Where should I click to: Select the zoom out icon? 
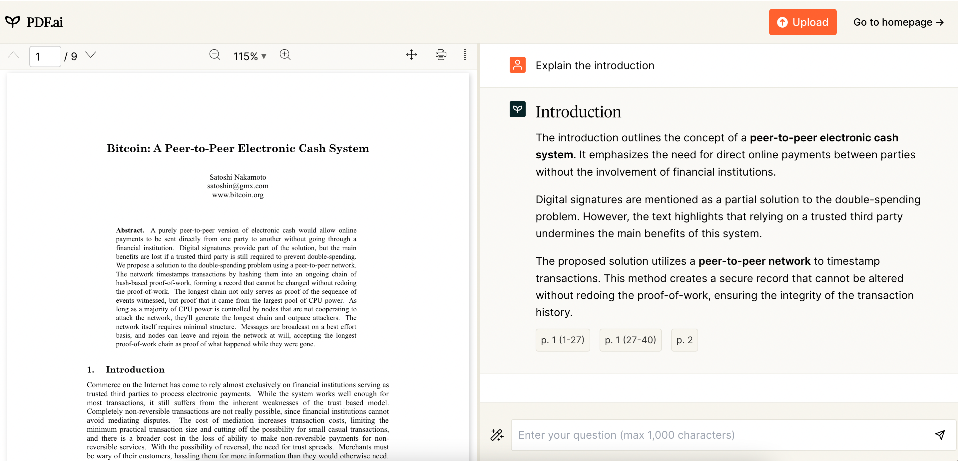[x=215, y=55]
